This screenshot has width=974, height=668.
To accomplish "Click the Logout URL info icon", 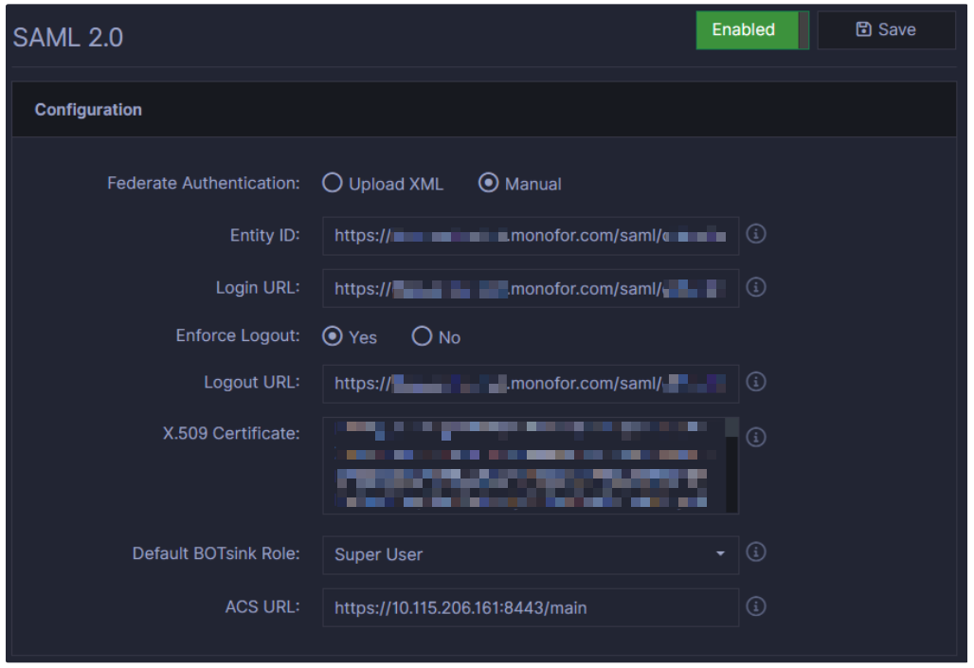I will pos(756,383).
